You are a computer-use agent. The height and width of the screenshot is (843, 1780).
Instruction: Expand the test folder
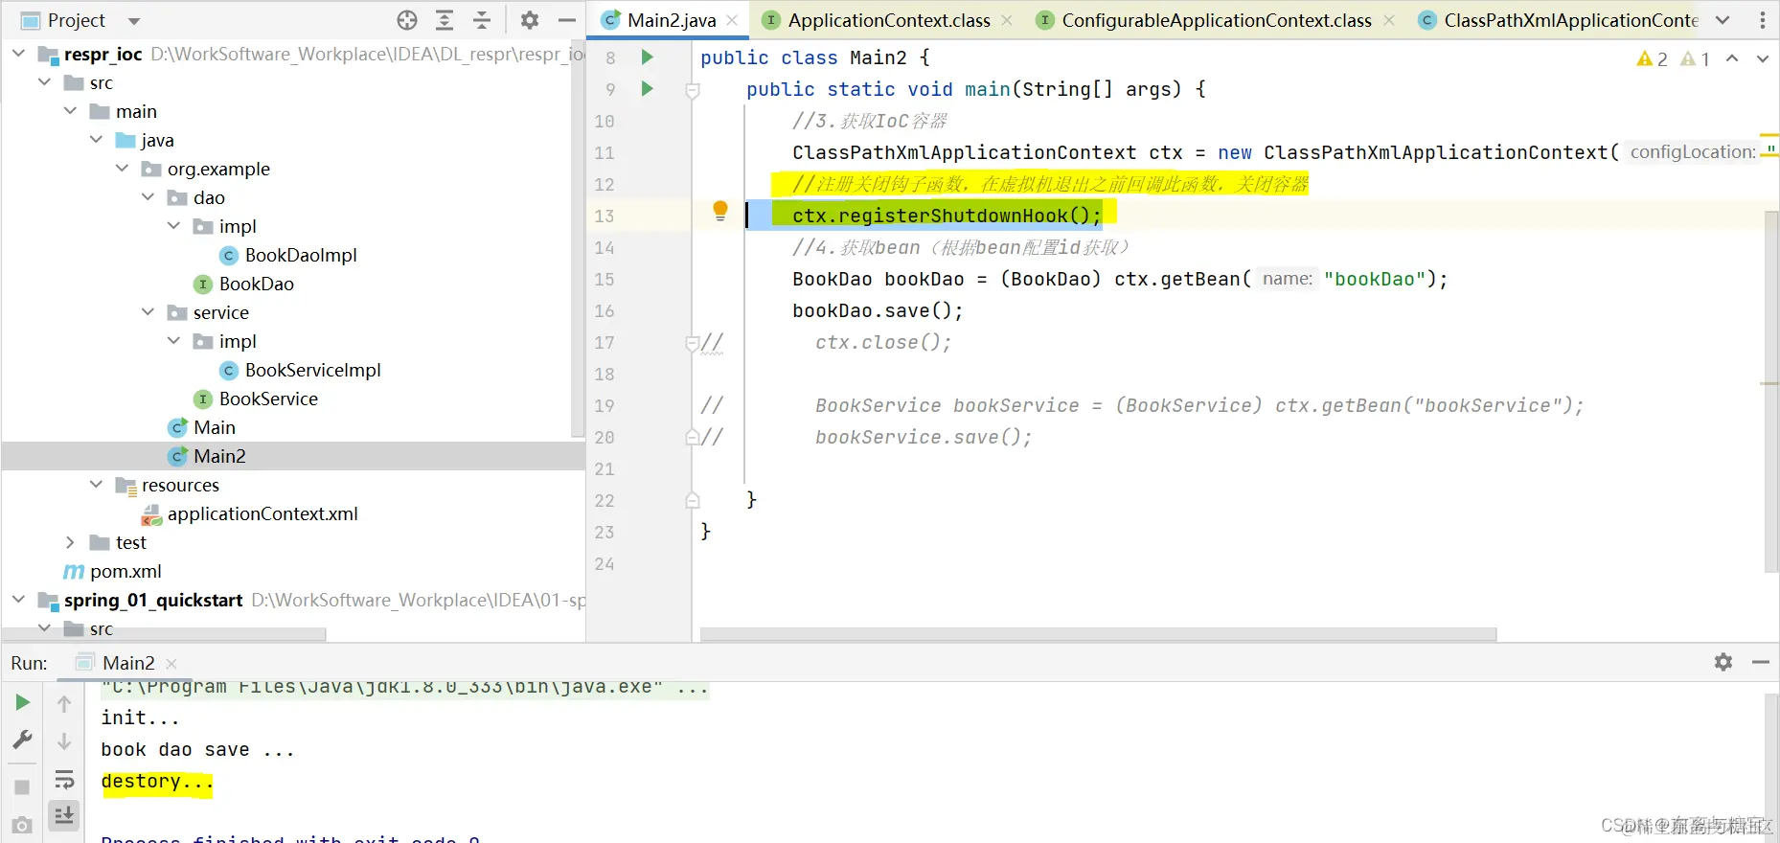(x=70, y=542)
